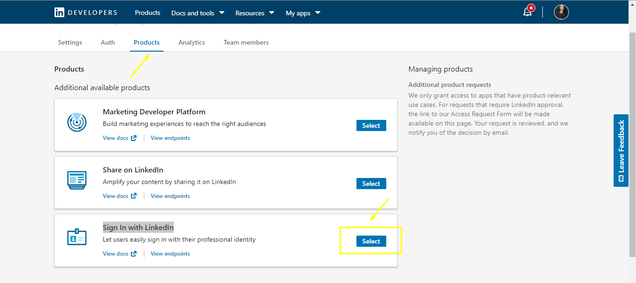This screenshot has width=636, height=283.
Task: Switch to the Auth tab
Action: 108,42
